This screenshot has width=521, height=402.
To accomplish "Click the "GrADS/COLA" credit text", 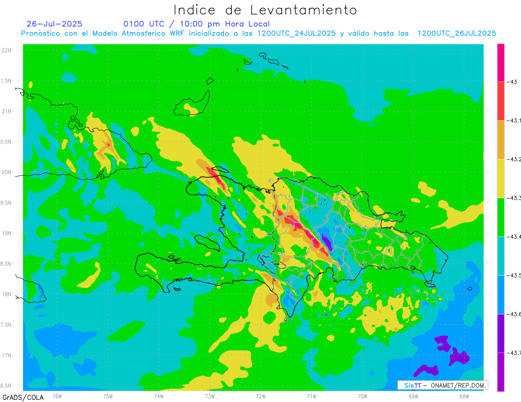I will (x=23, y=397).
